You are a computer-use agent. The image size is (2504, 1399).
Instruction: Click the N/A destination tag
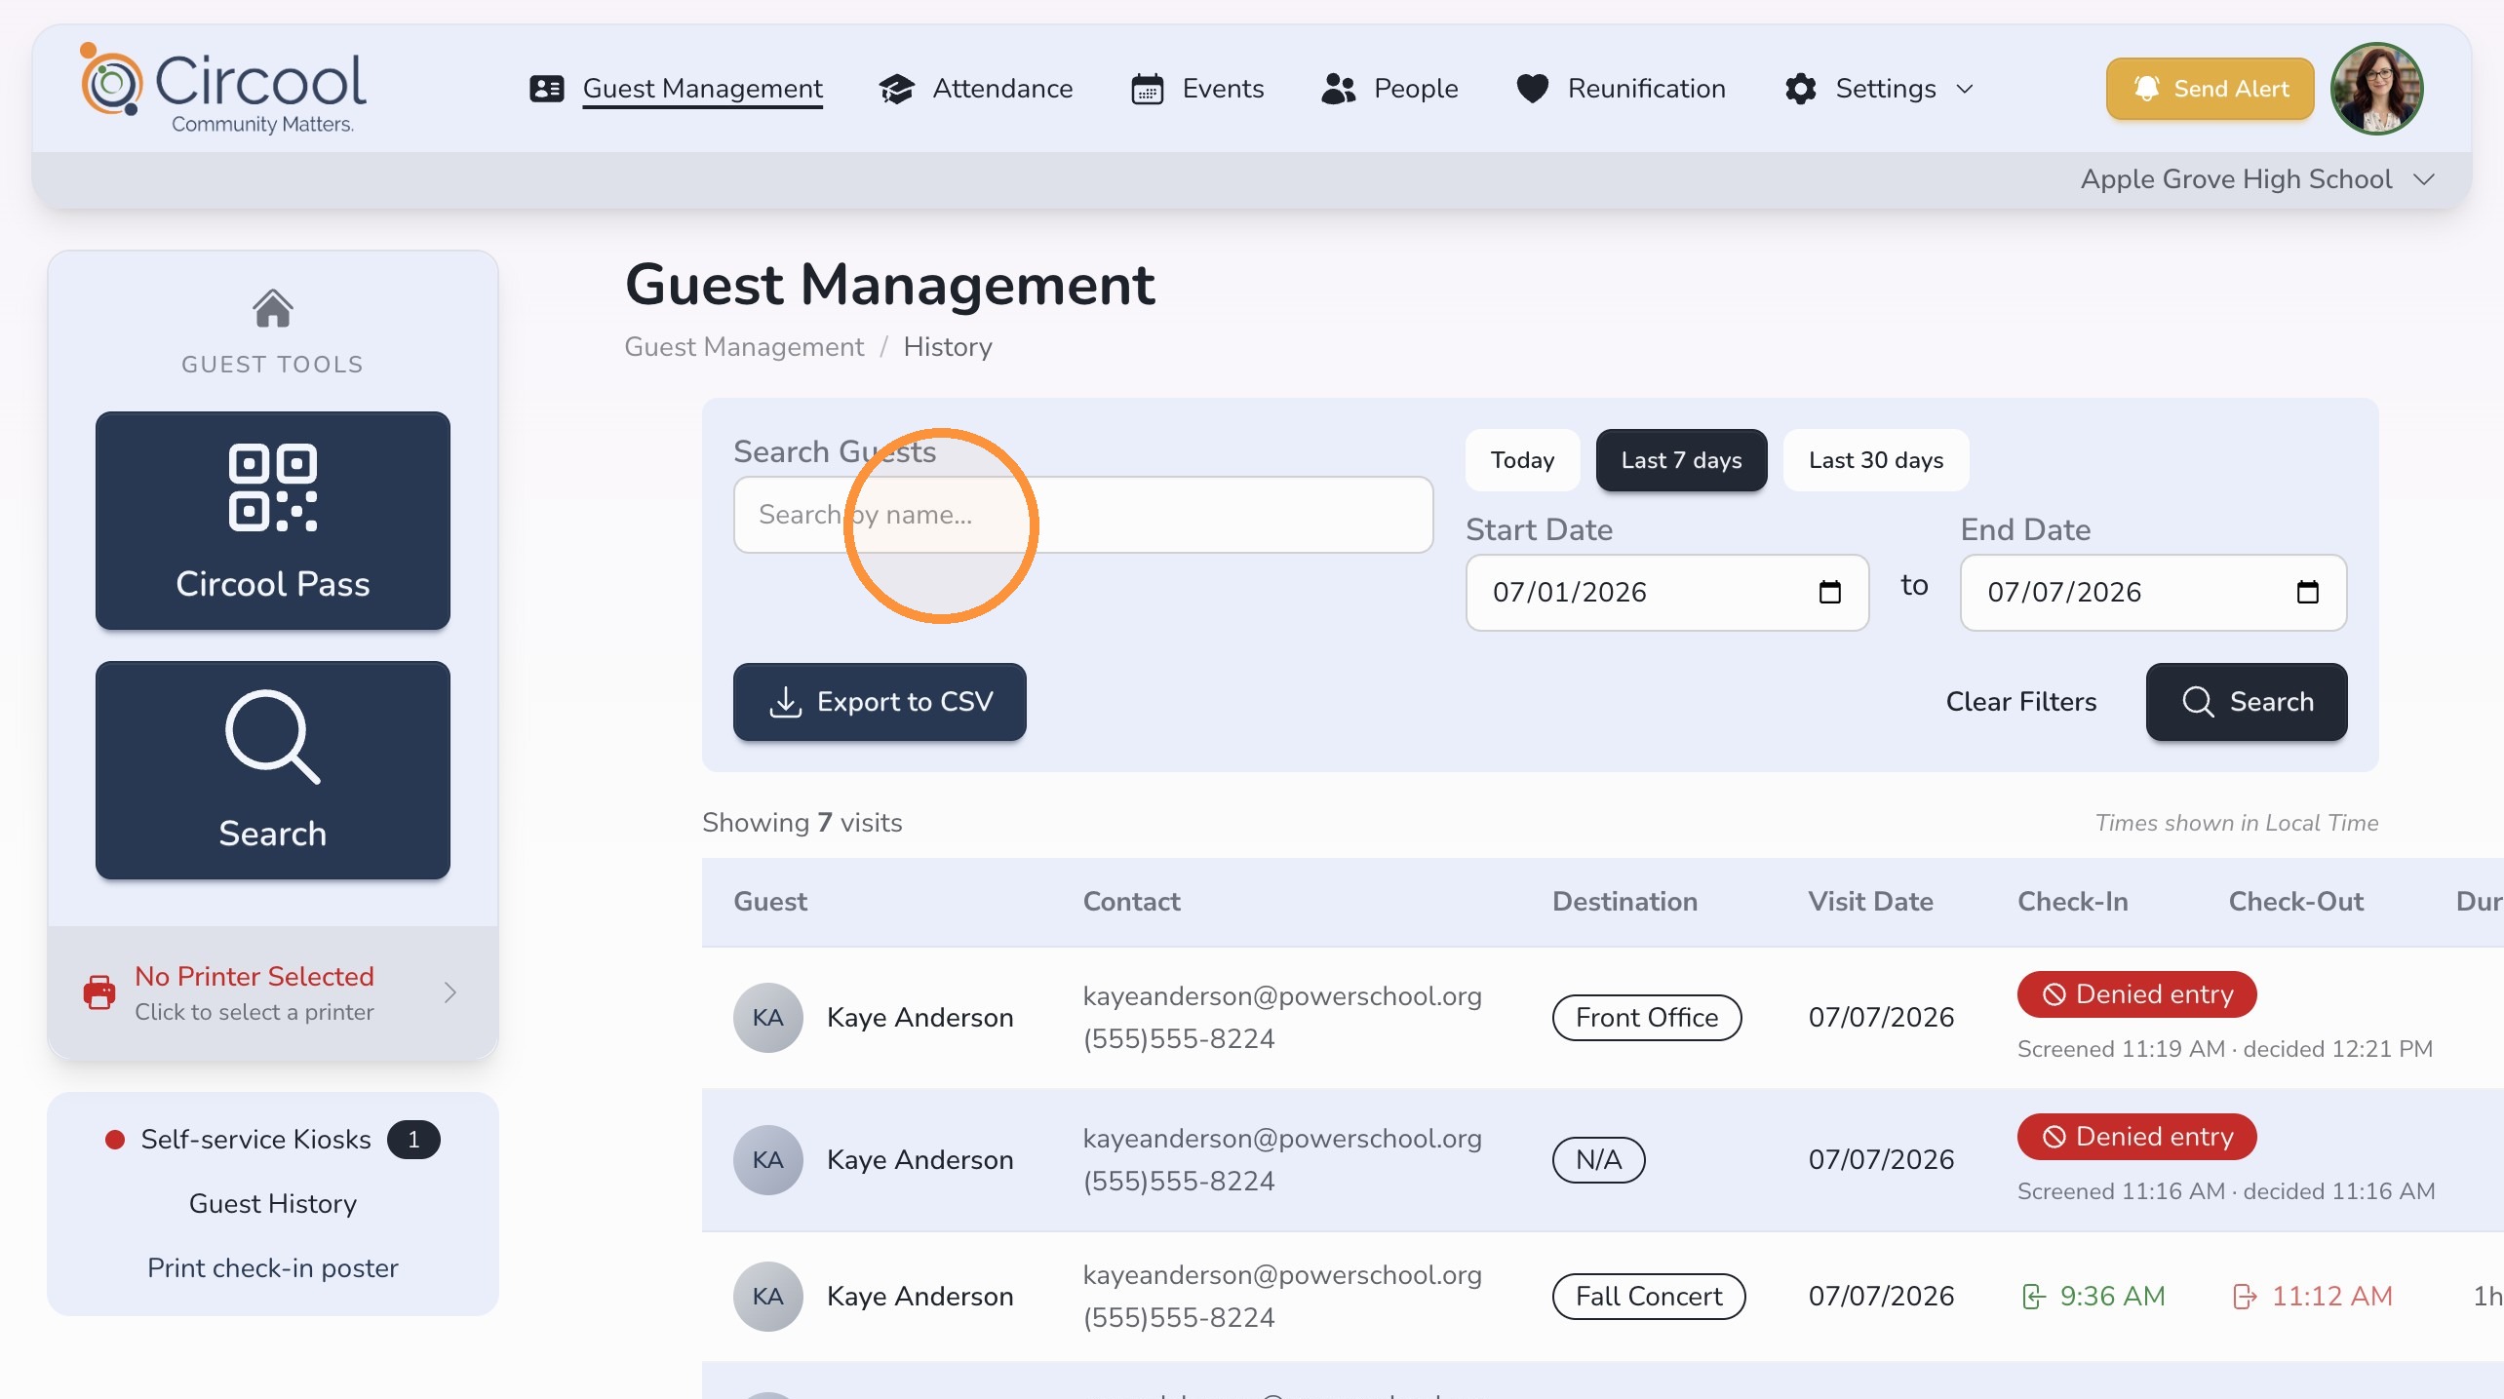(x=1598, y=1159)
